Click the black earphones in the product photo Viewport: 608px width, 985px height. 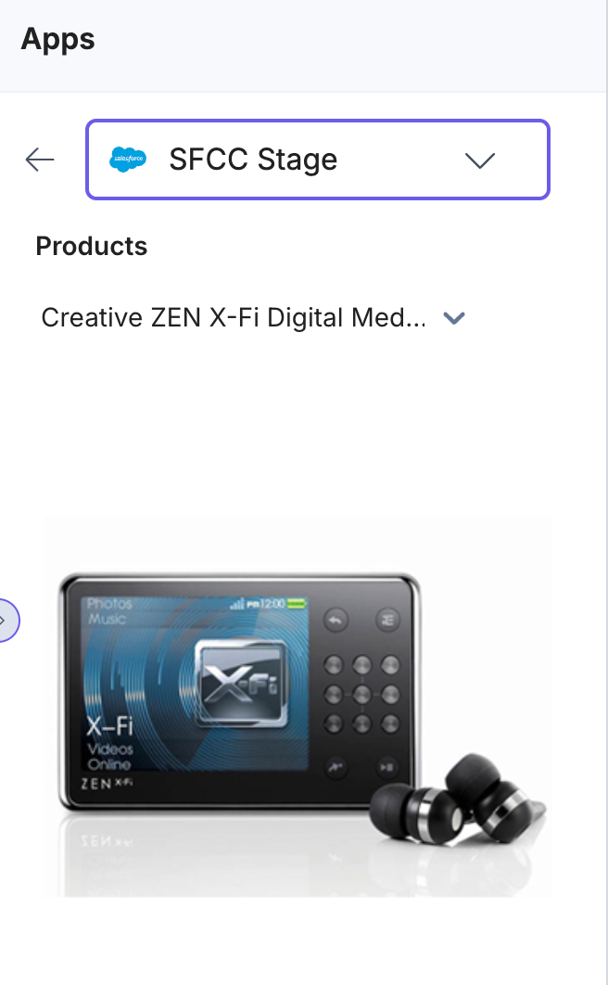point(458,800)
